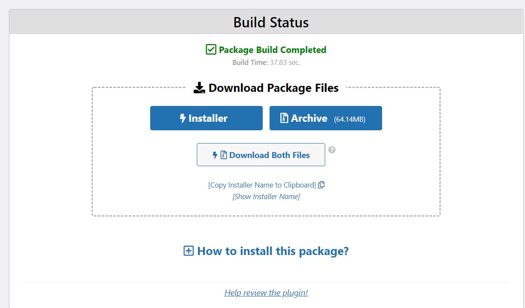Download the Installer file

pos(206,118)
